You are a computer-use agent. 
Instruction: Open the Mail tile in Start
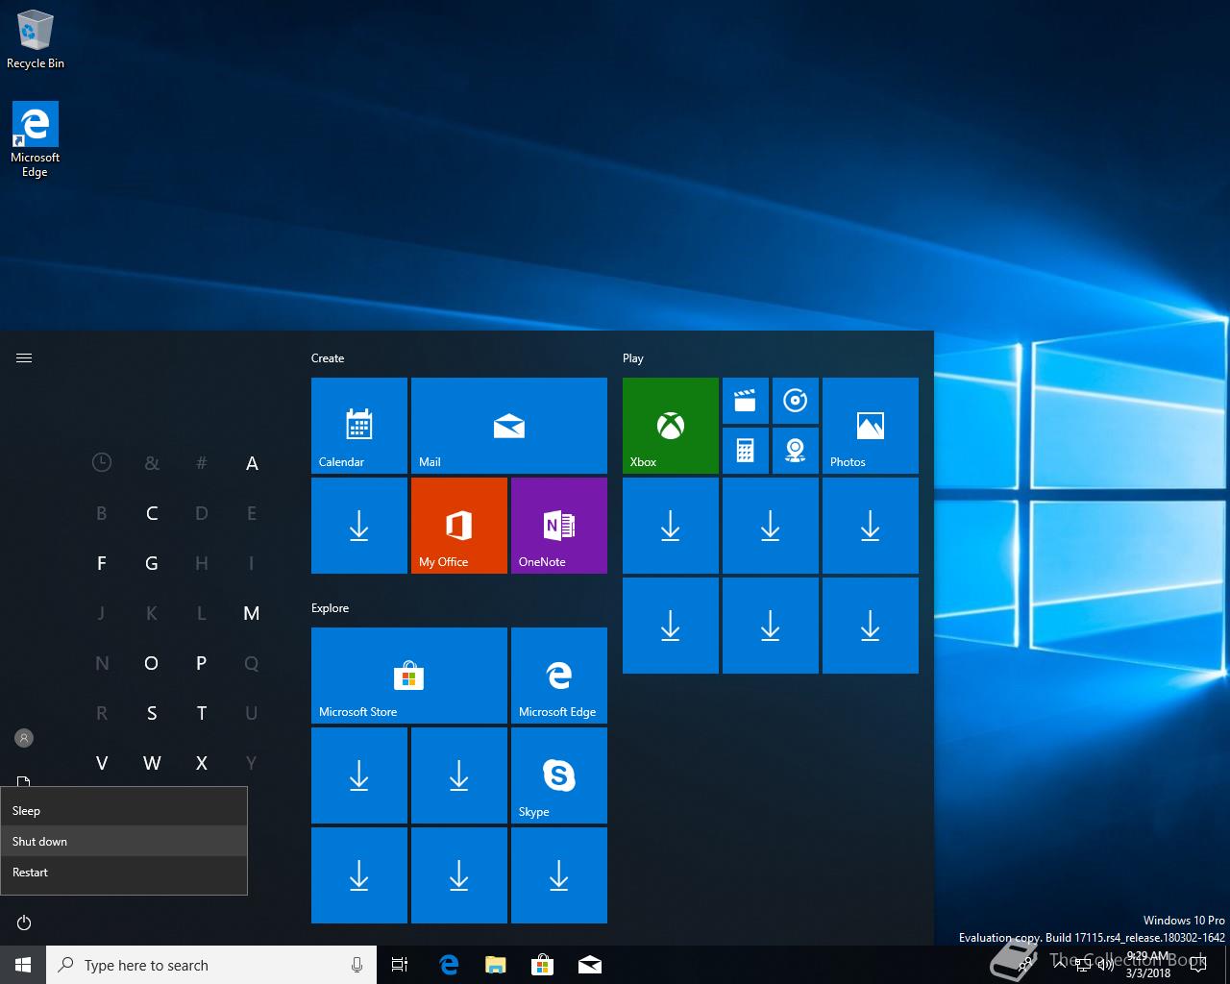click(509, 426)
